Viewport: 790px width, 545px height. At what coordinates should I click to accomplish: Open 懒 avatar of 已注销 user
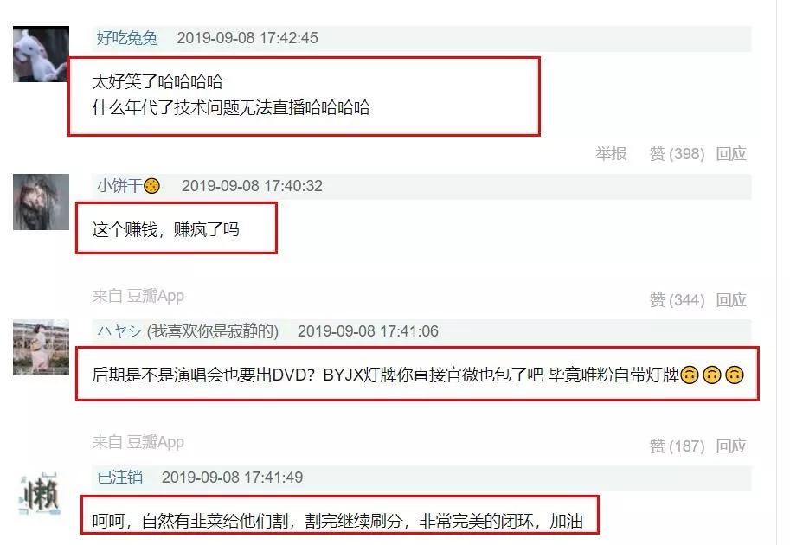pyautogui.click(x=41, y=494)
